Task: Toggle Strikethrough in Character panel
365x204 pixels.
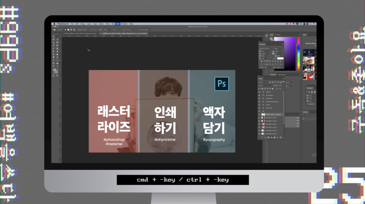Action: [x=281, y=61]
